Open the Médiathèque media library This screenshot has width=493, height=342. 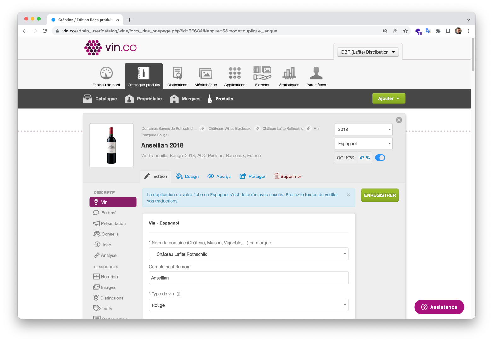click(206, 77)
